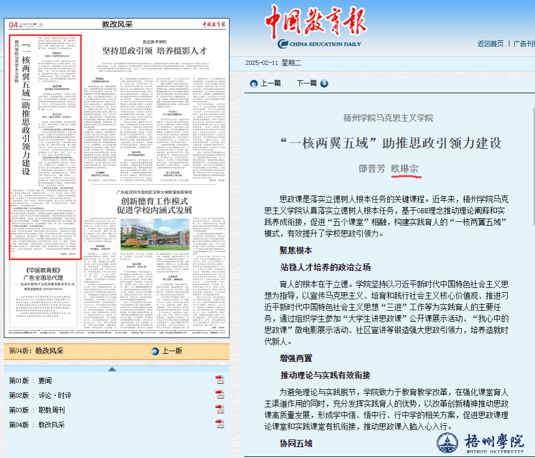The image size is (535, 458).
Task: Click 上一版 previous edition link
Action: click(x=171, y=351)
